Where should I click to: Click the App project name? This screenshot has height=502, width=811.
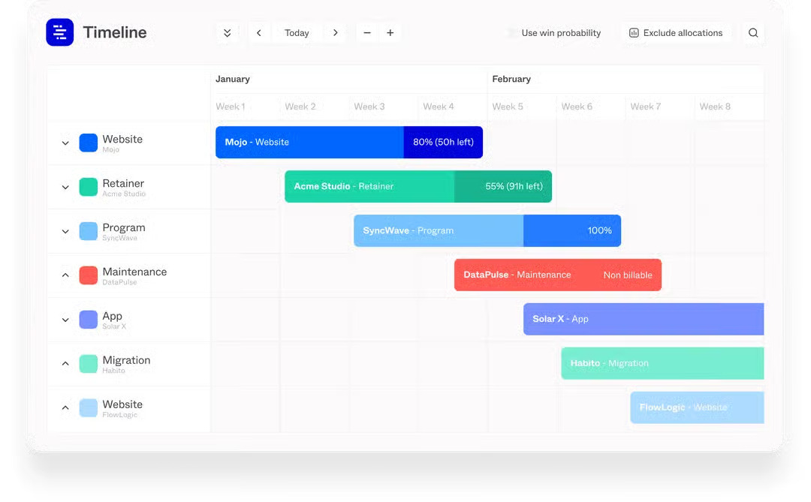pyautogui.click(x=112, y=316)
